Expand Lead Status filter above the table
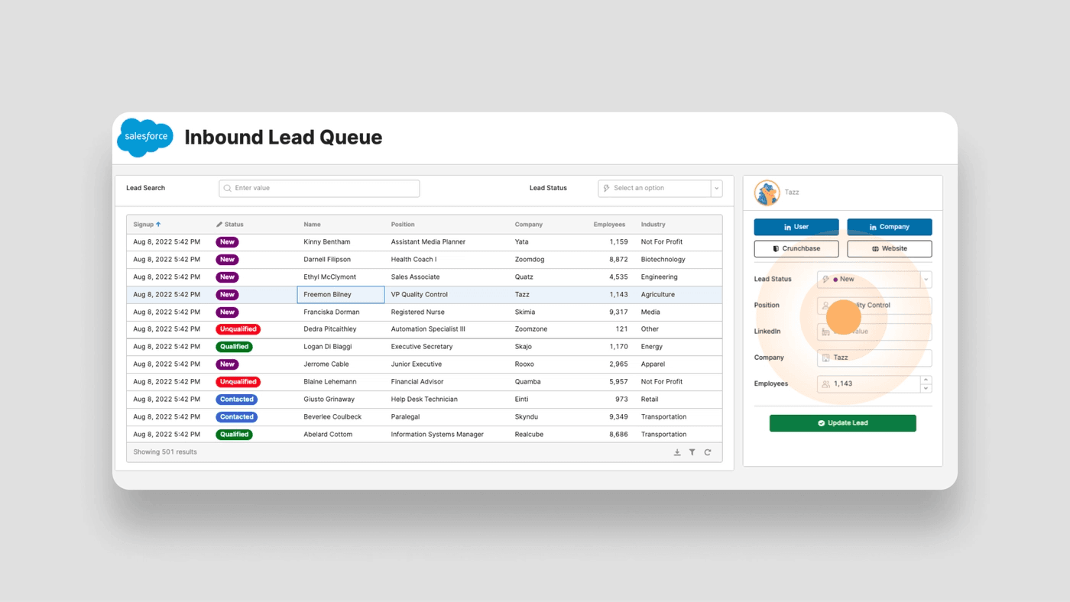The image size is (1070, 602). (716, 188)
